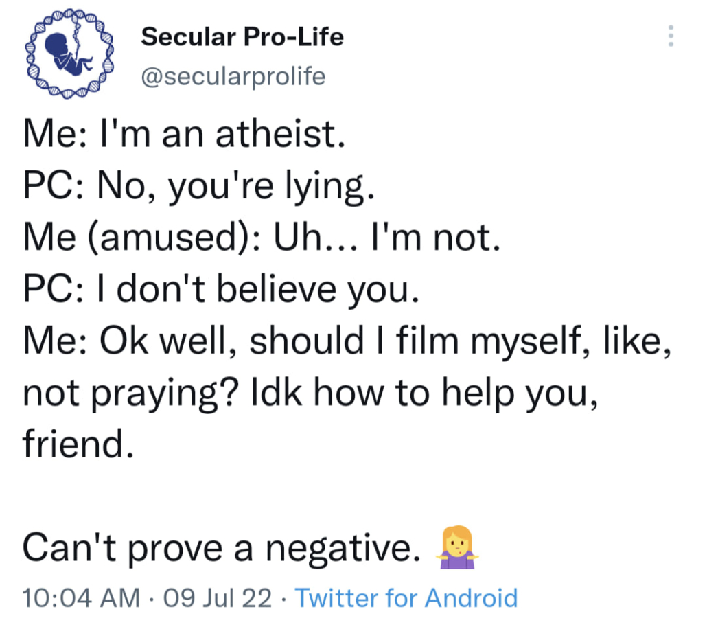This screenshot has height=627, width=707.
Task: Click the line "Me: I'm an atheist."
Action: tap(183, 136)
